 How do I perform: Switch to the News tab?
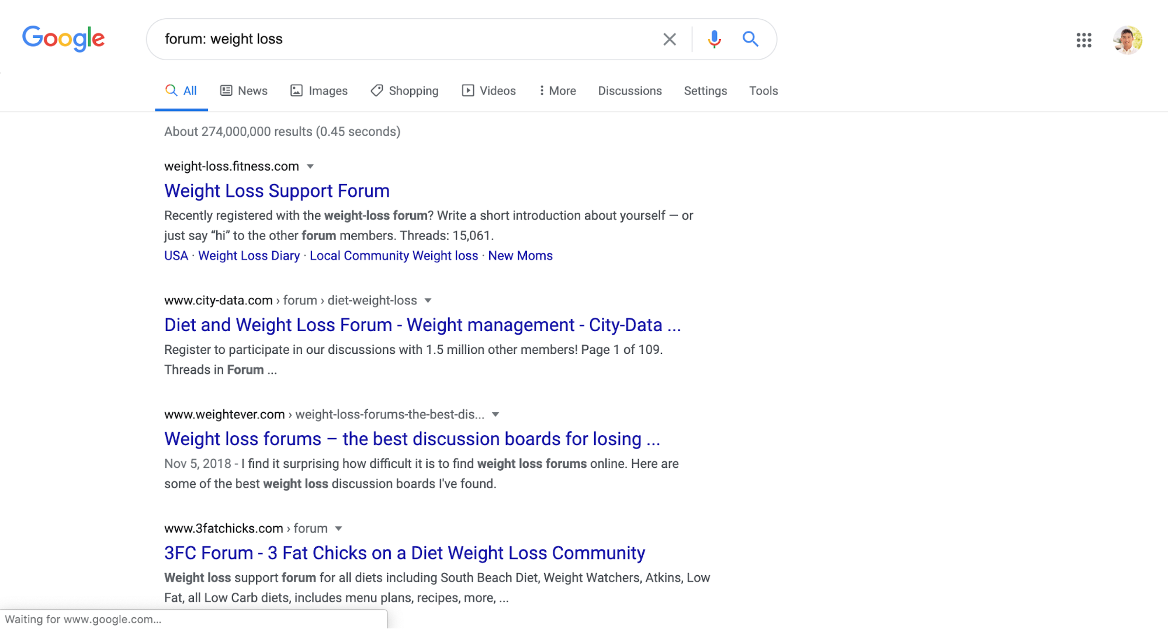click(244, 91)
